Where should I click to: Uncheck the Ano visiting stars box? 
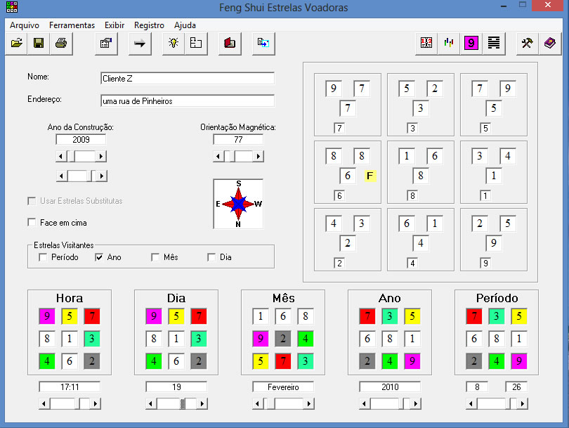point(99,257)
